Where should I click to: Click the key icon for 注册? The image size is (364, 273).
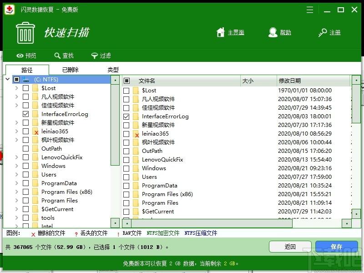click(x=323, y=32)
